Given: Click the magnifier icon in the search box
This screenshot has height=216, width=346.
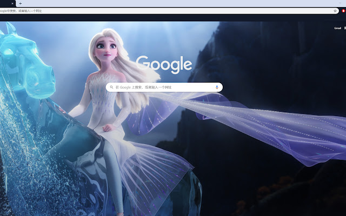Looking at the screenshot, I should pyautogui.click(x=112, y=87).
